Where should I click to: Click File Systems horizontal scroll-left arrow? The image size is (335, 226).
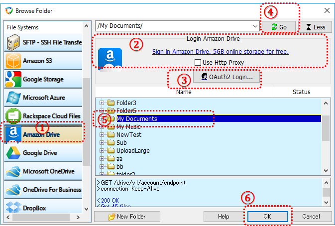pyautogui.click(x=8, y=217)
